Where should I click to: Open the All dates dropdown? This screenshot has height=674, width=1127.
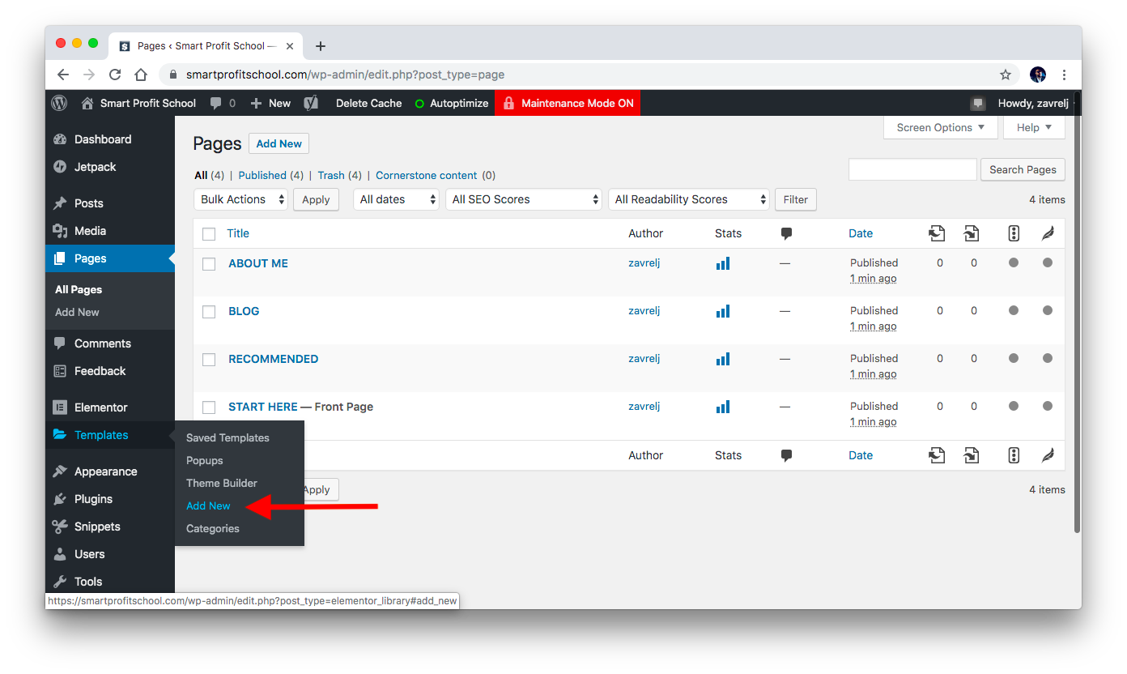click(396, 199)
